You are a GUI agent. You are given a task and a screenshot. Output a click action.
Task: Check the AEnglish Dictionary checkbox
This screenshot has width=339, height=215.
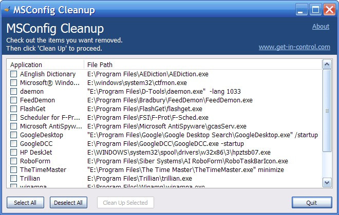tap(14, 74)
